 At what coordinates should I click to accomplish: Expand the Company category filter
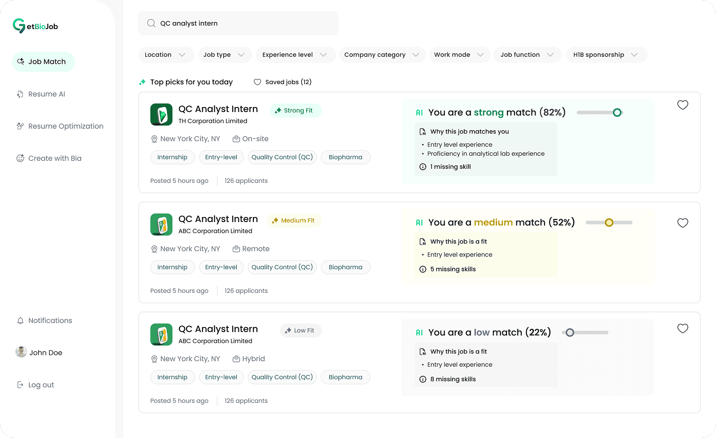(x=382, y=55)
